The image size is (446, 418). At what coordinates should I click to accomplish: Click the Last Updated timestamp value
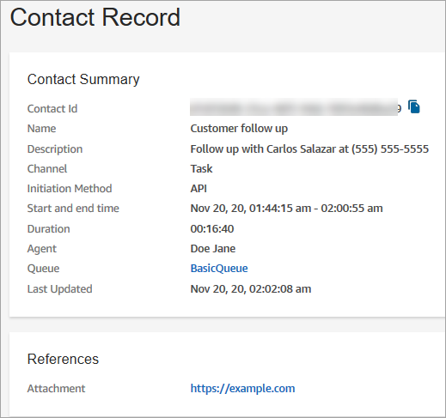[251, 289]
